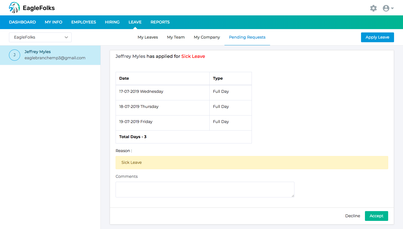Click the EagleFolks eagle logo
403x229 pixels.
pos(14,8)
